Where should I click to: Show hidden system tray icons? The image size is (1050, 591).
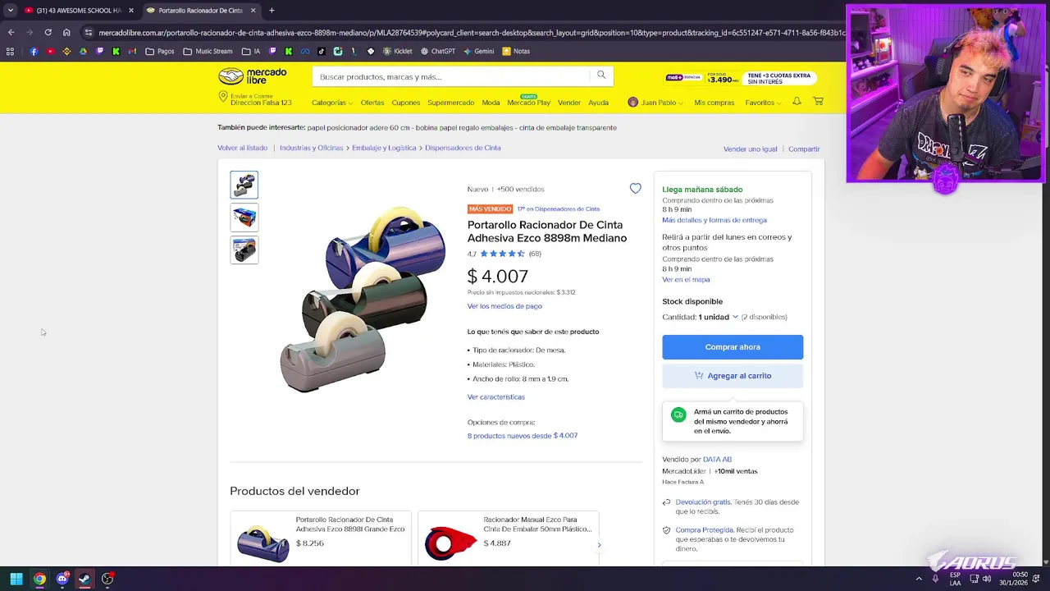(919, 579)
